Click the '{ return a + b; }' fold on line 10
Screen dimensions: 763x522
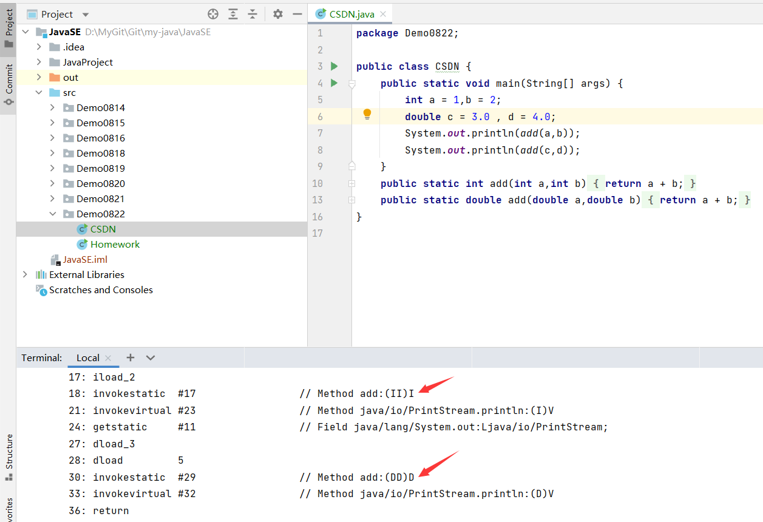tap(642, 183)
